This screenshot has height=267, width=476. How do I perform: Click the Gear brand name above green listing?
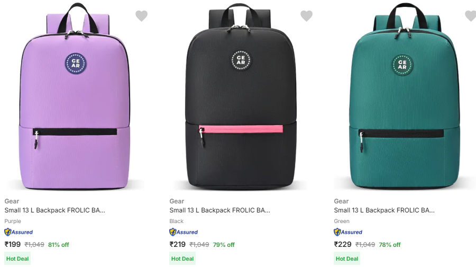(x=341, y=201)
